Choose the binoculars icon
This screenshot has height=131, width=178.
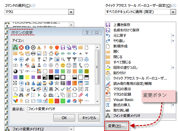pyautogui.click(x=21, y=95)
